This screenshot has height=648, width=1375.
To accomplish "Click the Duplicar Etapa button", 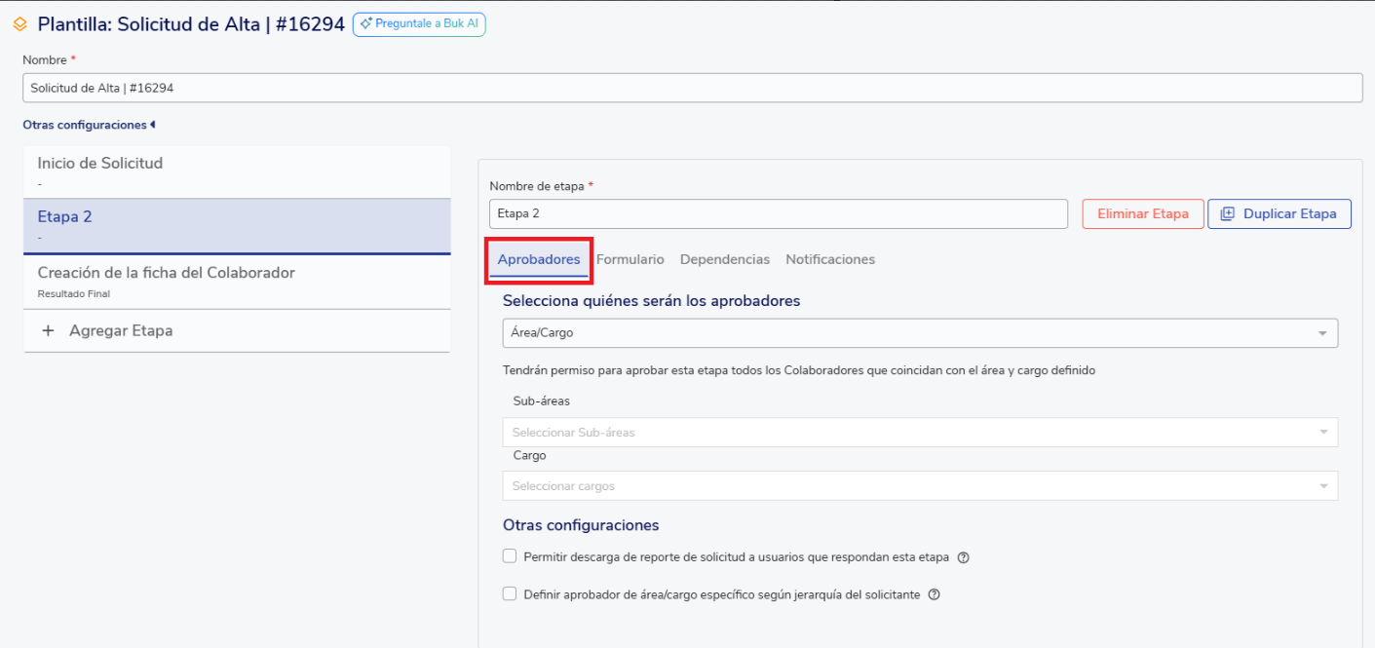I will point(1279,214).
